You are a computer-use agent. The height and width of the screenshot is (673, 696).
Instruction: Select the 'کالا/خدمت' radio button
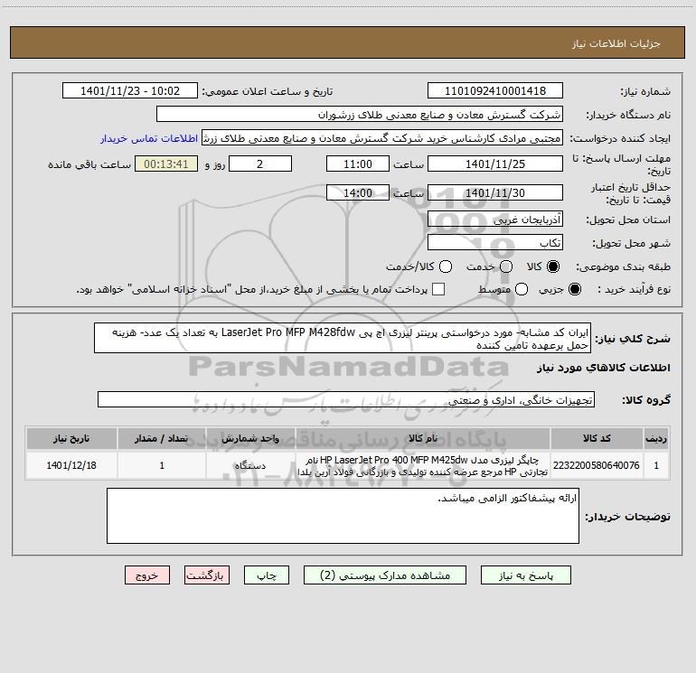tap(446, 266)
